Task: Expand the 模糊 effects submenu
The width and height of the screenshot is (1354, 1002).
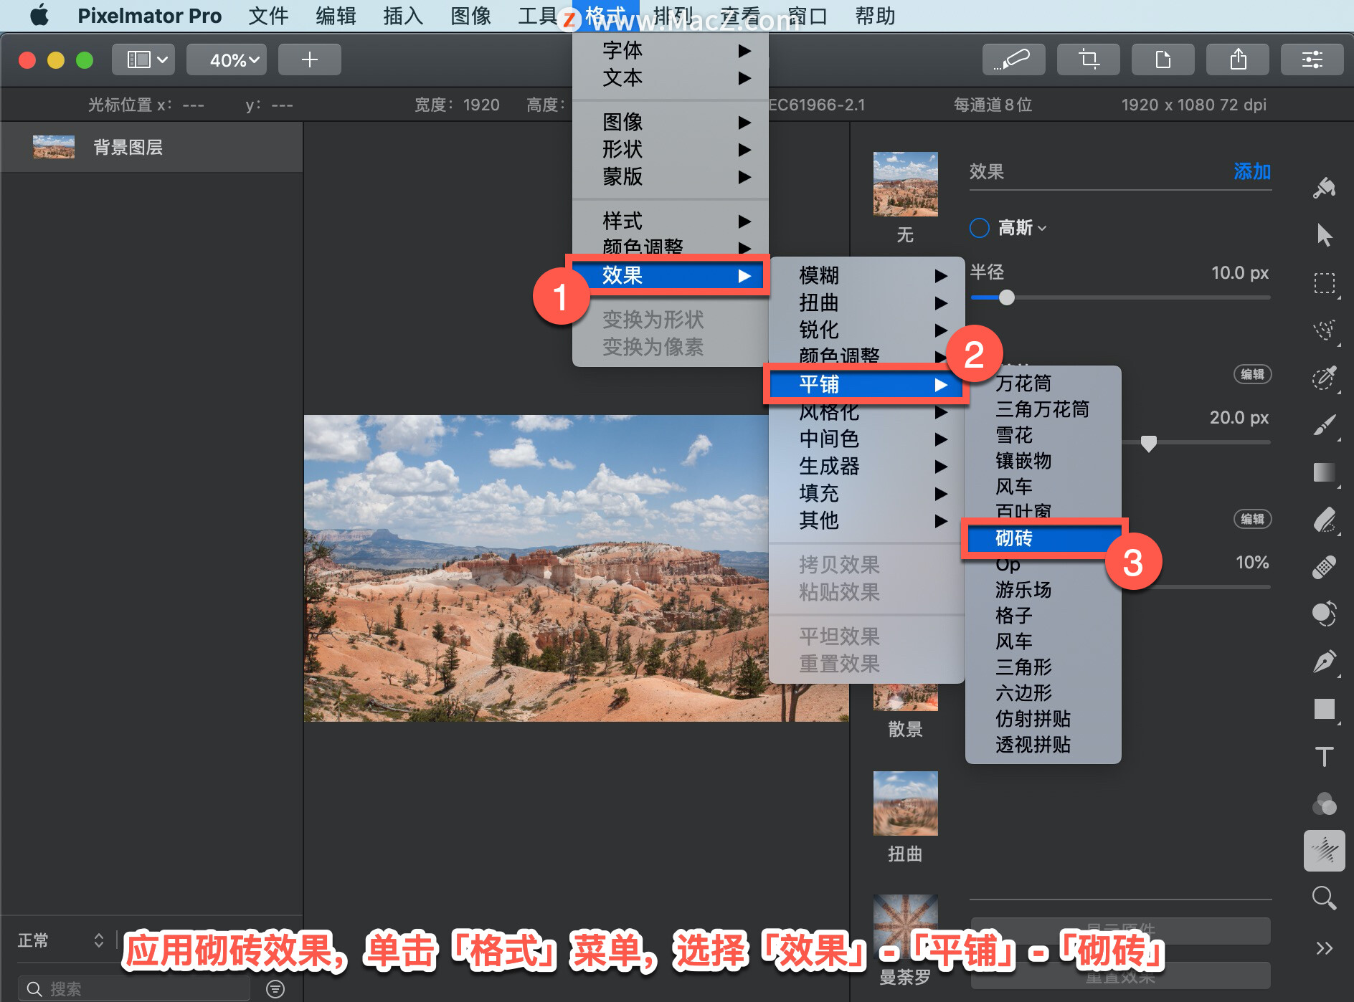Action: (x=867, y=275)
